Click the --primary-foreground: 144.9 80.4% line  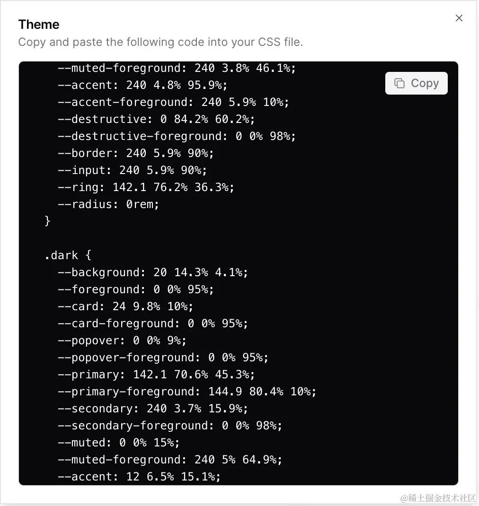(x=187, y=392)
